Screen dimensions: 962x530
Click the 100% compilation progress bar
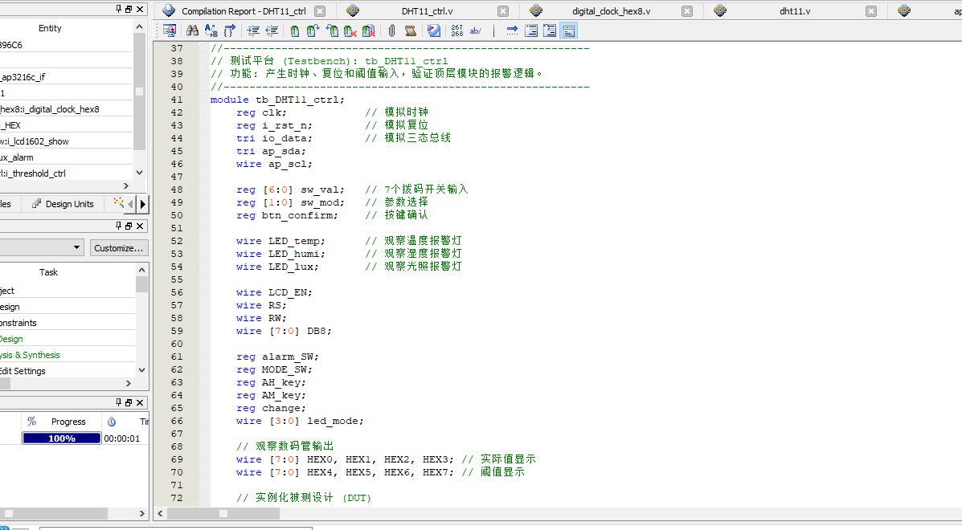coord(61,438)
